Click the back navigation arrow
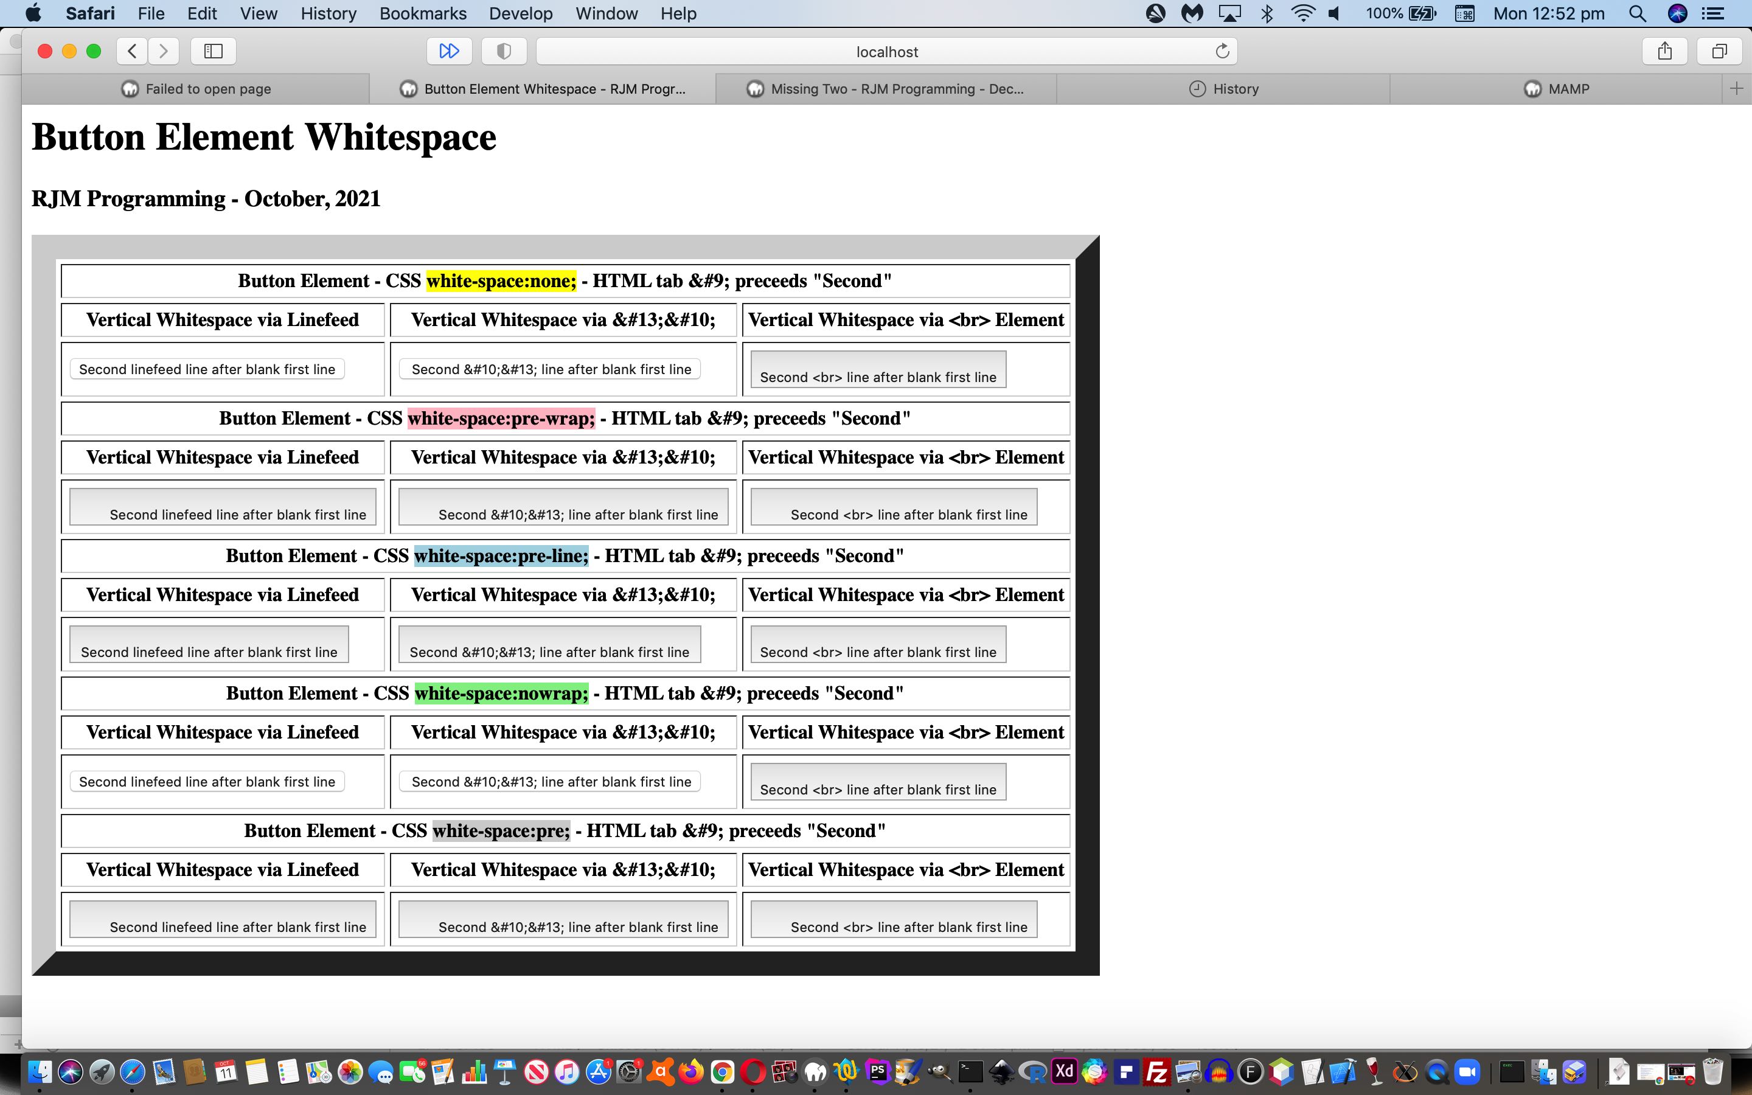The height and width of the screenshot is (1095, 1752). point(132,50)
